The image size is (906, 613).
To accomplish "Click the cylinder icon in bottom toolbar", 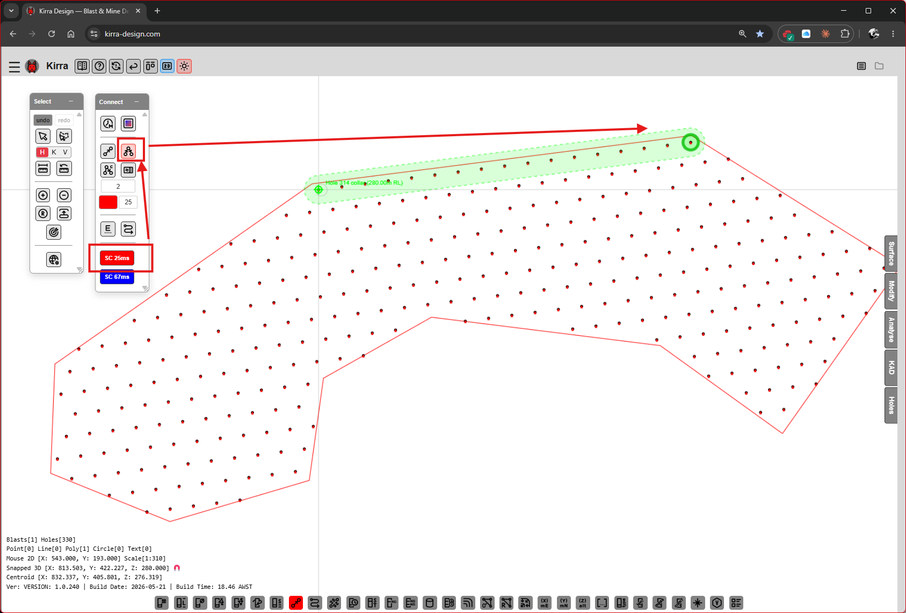I will tap(430, 603).
